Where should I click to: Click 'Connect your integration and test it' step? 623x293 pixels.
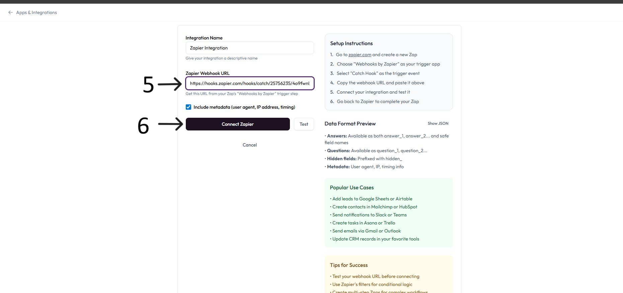373,92
